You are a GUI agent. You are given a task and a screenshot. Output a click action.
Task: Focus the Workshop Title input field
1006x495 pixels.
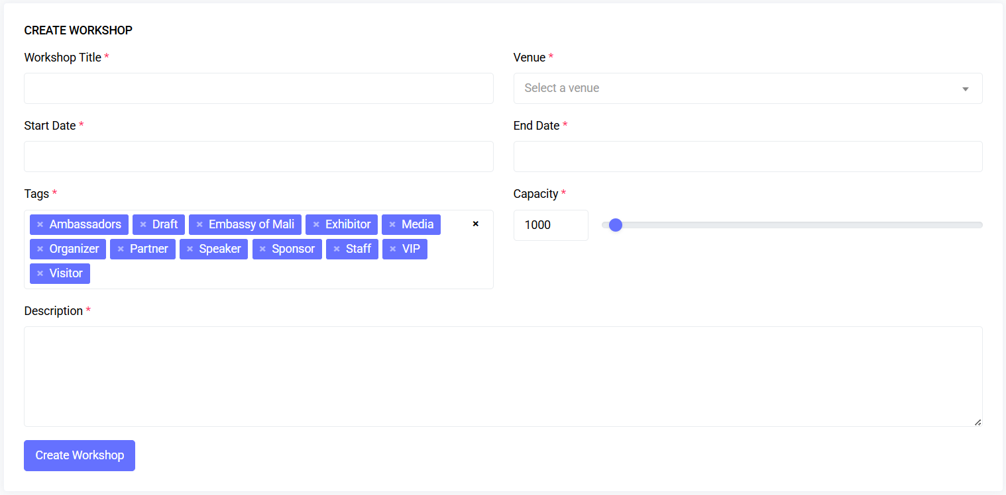click(x=258, y=88)
